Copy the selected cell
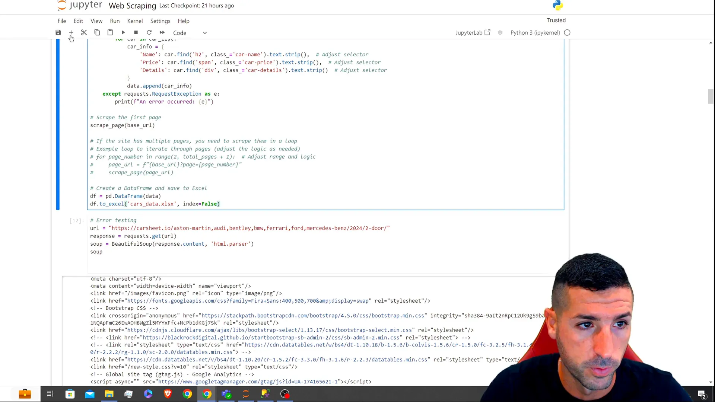 pos(97,33)
